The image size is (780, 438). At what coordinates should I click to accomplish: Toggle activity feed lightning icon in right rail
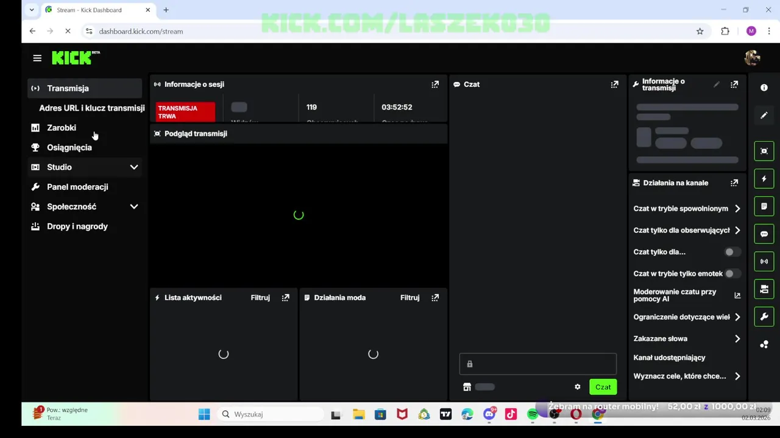click(x=764, y=179)
